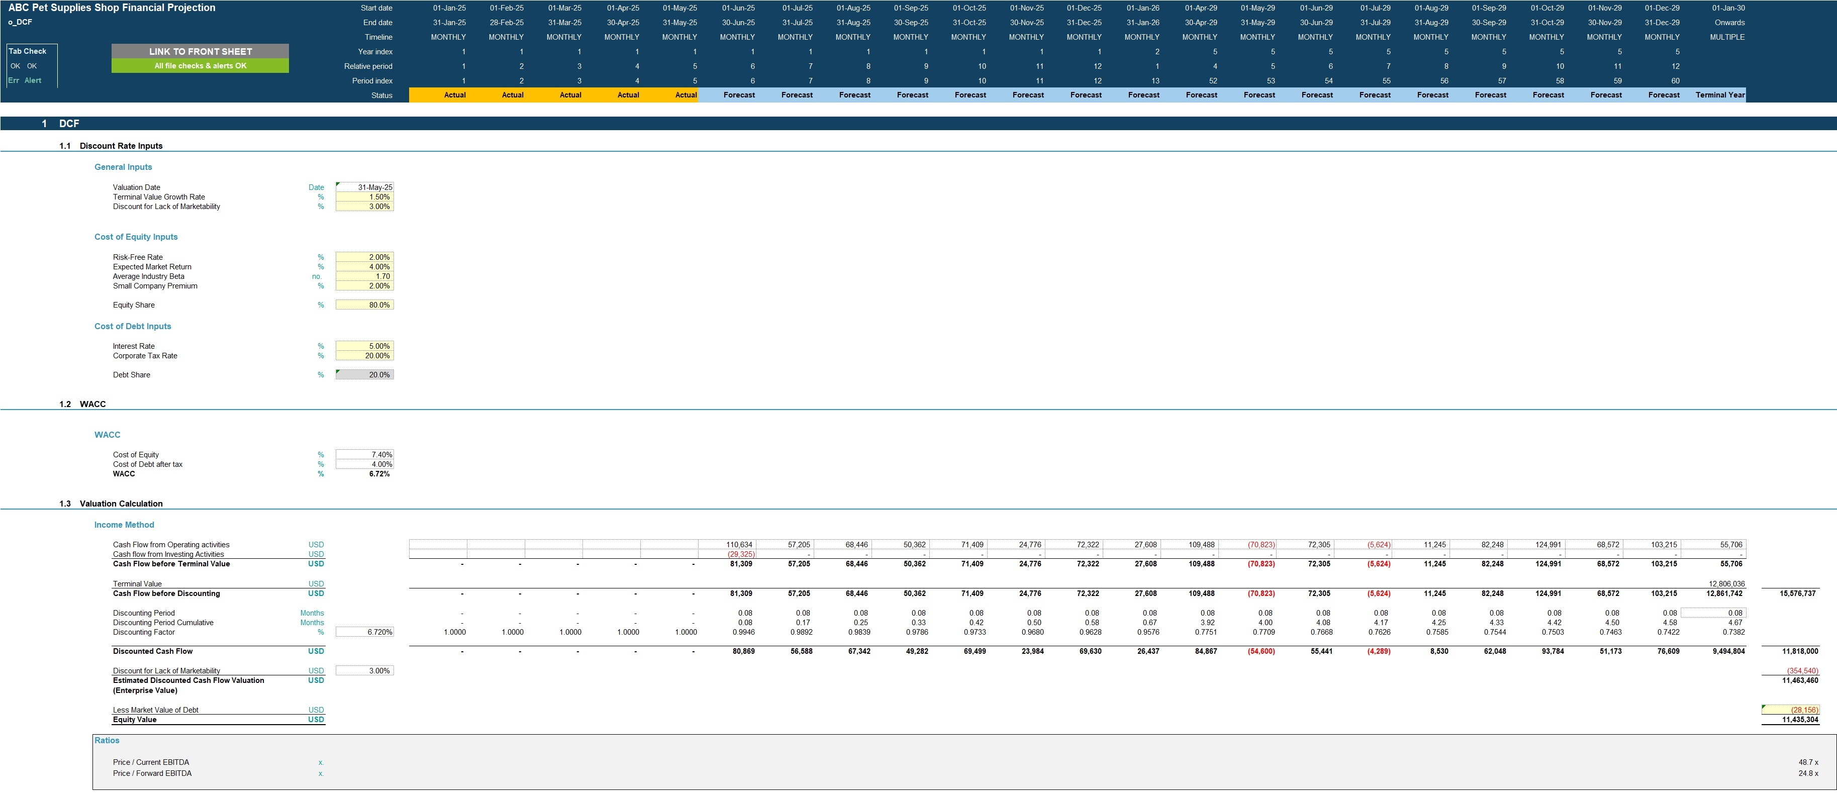Screen dimensions: 1837x798
Task: Click the bold WACC result 6.72%
Action: [379, 474]
